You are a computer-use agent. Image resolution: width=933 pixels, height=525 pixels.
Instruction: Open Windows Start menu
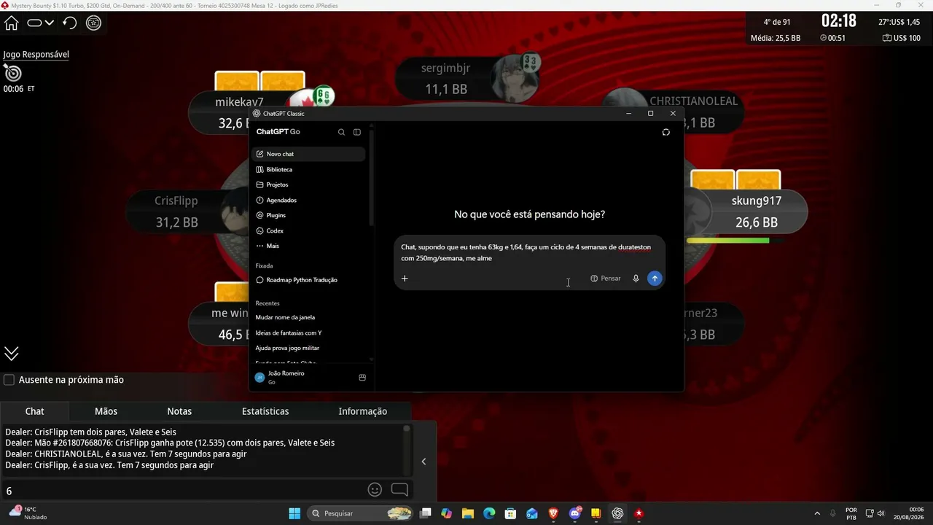point(294,513)
